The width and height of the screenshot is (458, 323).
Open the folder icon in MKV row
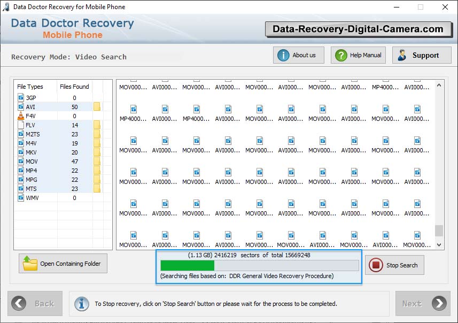(97, 152)
